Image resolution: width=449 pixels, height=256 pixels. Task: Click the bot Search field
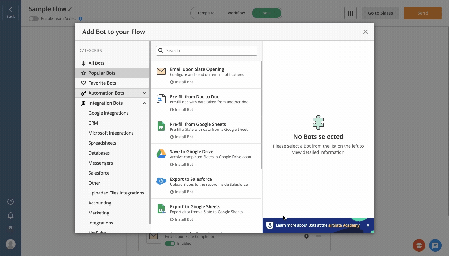tap(210, 51)
